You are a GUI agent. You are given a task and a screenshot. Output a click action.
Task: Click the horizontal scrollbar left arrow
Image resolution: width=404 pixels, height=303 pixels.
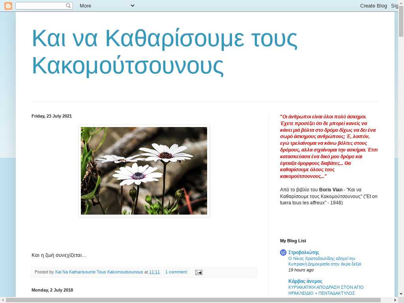3,300
